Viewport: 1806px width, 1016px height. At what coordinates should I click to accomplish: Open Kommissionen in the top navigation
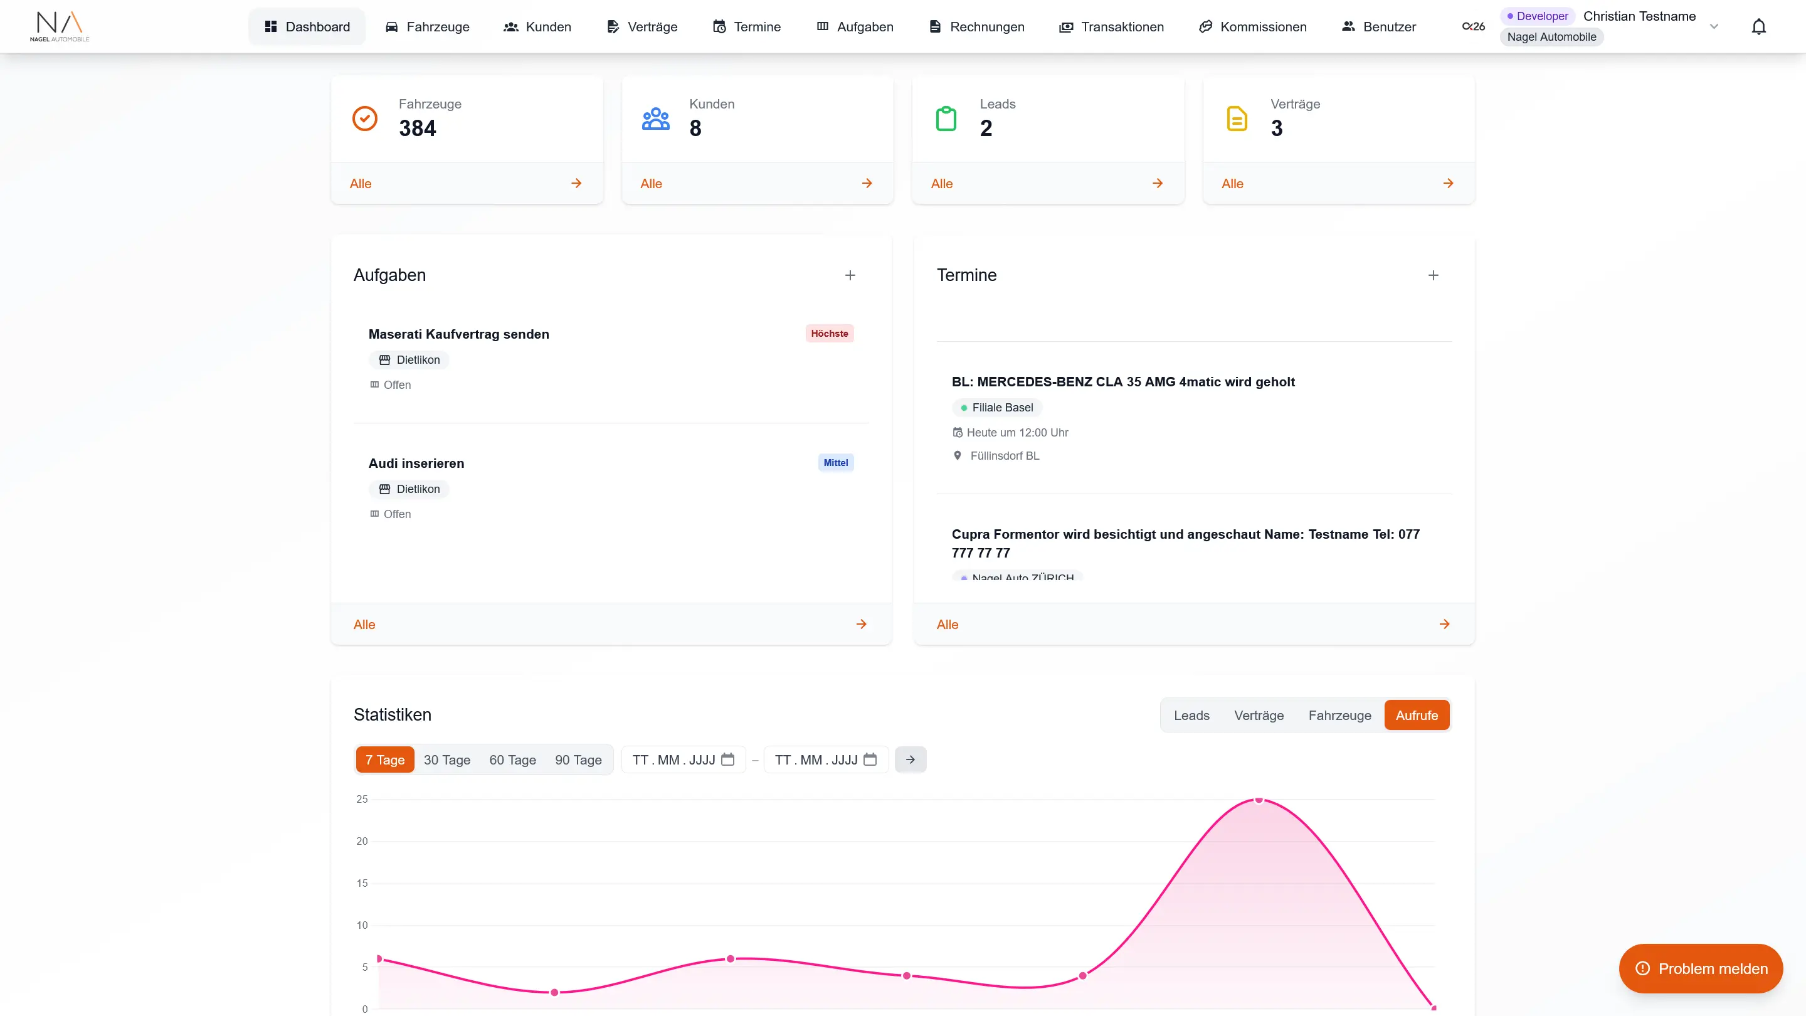tap(1253, 26)
